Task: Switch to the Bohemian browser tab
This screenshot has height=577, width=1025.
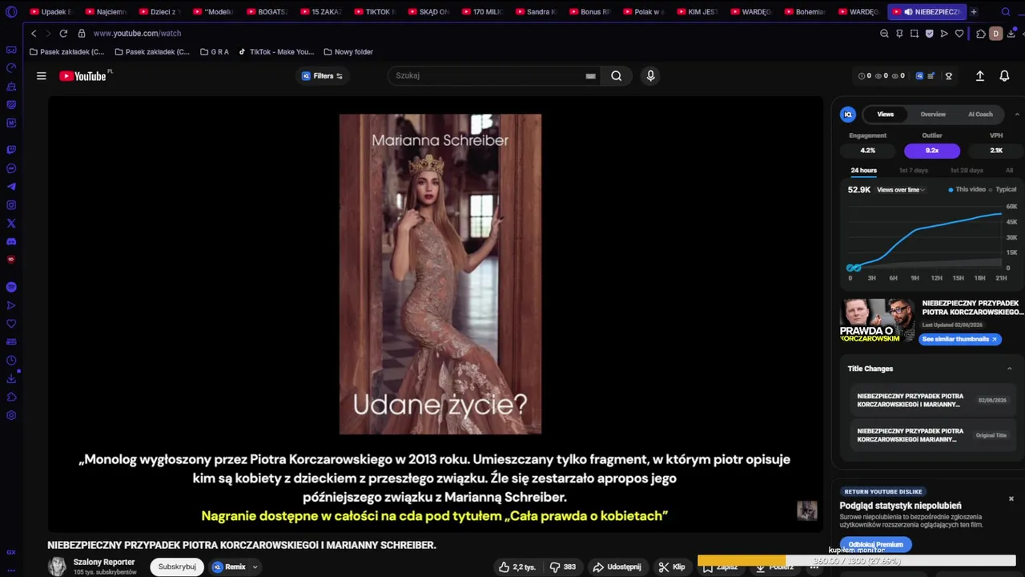Action: (x=804, y=12)
